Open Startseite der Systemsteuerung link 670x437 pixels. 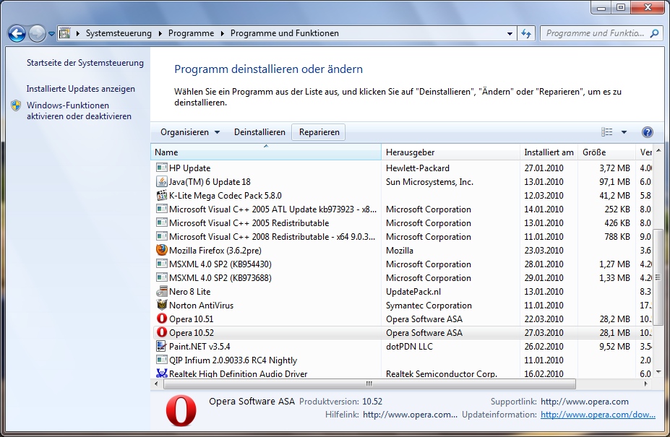pyautogui.click(x=85, y=63)
